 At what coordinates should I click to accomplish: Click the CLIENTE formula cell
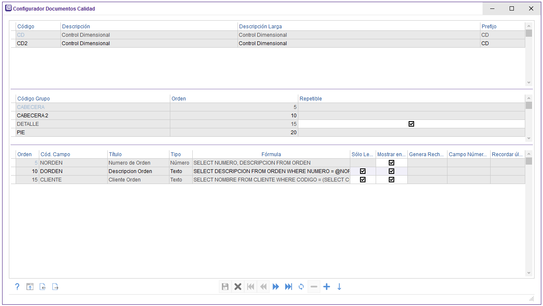coord(271,180)
